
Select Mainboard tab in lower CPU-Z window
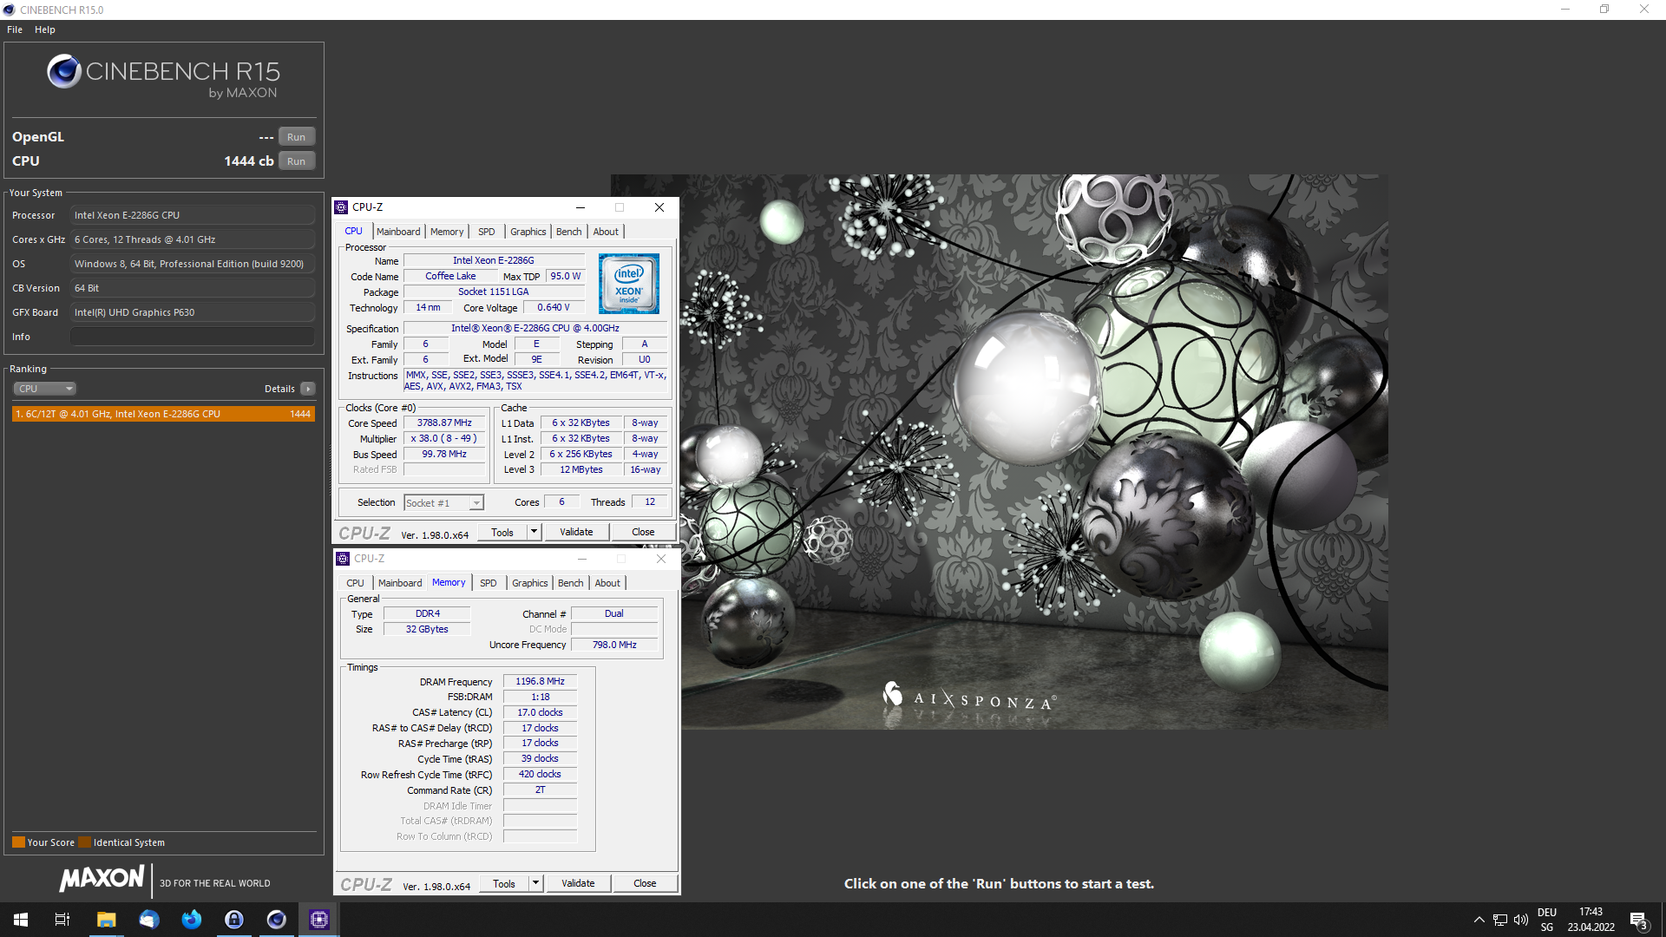coord(400,583)
